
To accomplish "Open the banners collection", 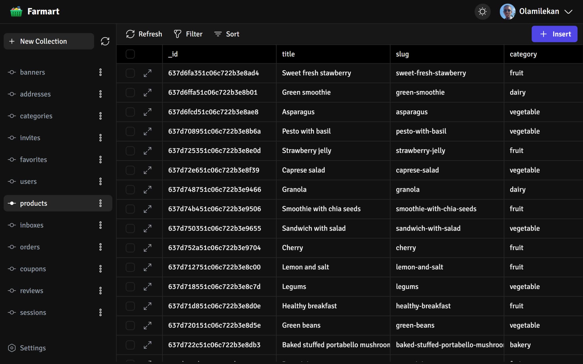I will (x=32, y=72).
